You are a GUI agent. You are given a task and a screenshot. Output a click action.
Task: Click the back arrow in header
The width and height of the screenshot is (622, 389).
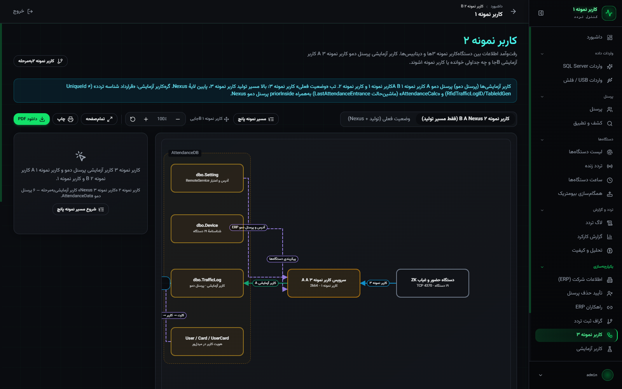(513, 11)
